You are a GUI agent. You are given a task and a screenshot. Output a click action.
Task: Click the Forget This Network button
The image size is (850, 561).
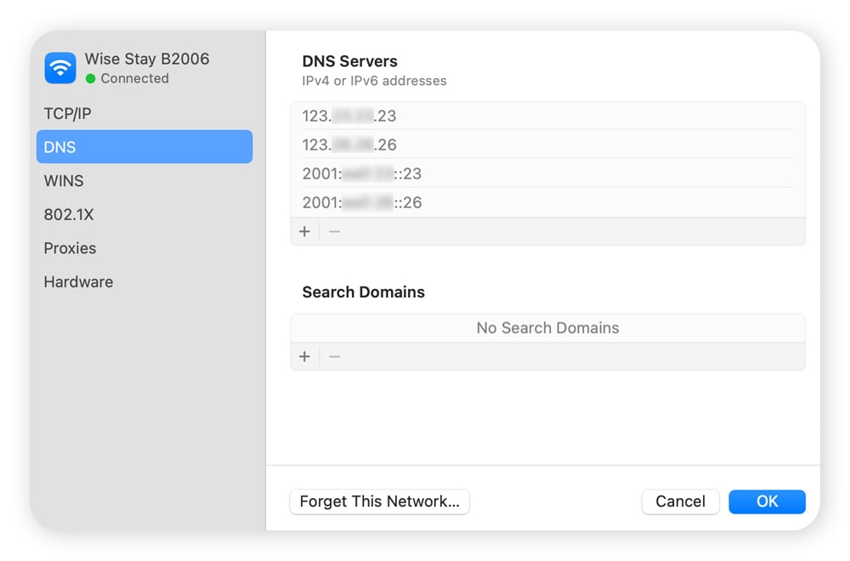click(379, 501)
